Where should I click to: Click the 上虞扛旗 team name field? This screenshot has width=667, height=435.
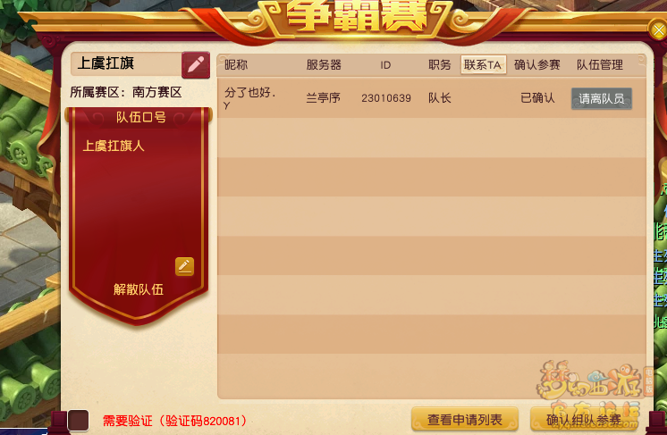[126, 63]
